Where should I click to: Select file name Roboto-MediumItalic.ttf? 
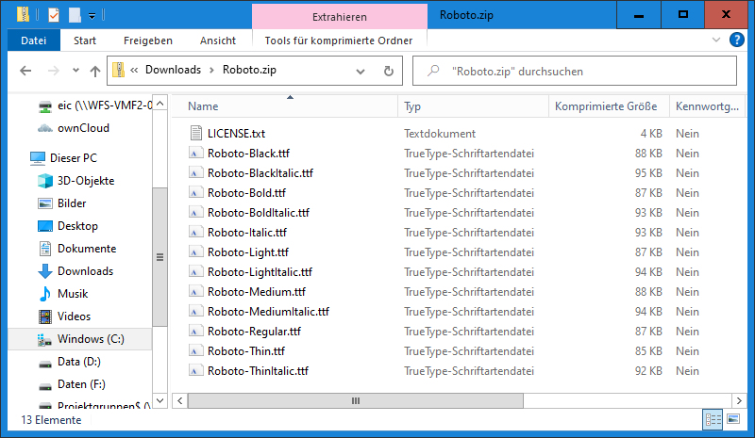tap(269, 312)
